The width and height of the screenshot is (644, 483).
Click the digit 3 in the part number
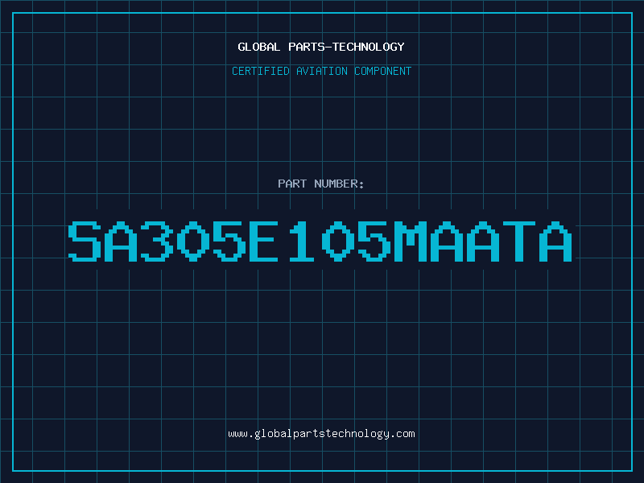[157, 242]
